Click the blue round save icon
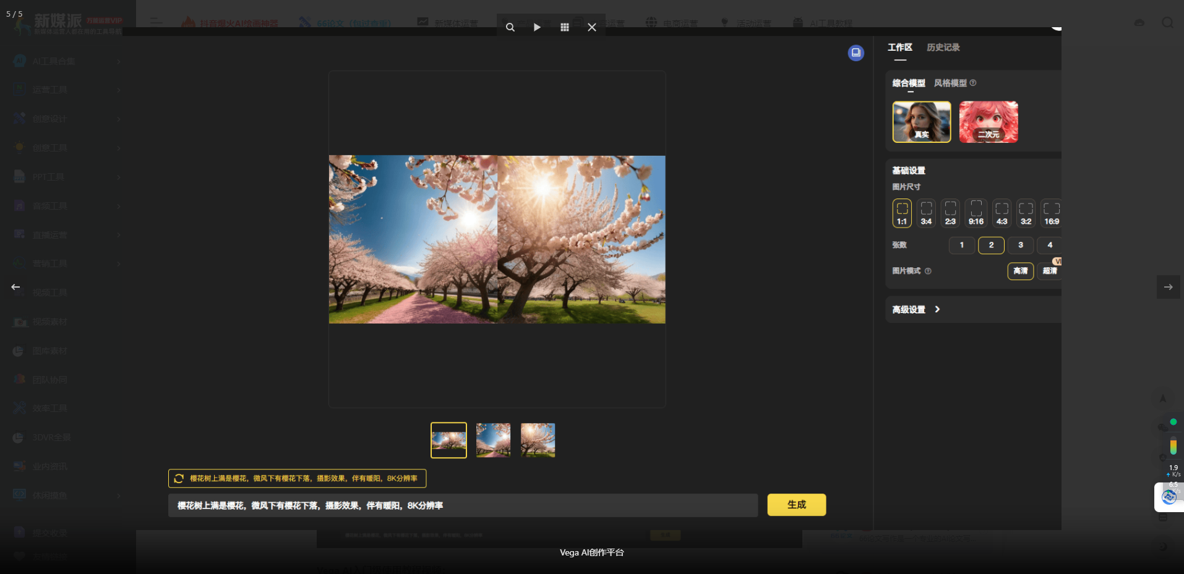Screen dimensions: 1184x574 tap(856, 53)
